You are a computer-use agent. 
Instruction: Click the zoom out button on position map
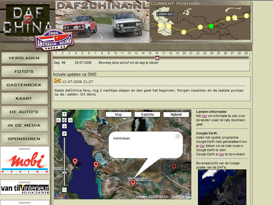pos(165,14)
